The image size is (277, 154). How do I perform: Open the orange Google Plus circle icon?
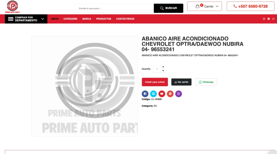coord(170,94)
